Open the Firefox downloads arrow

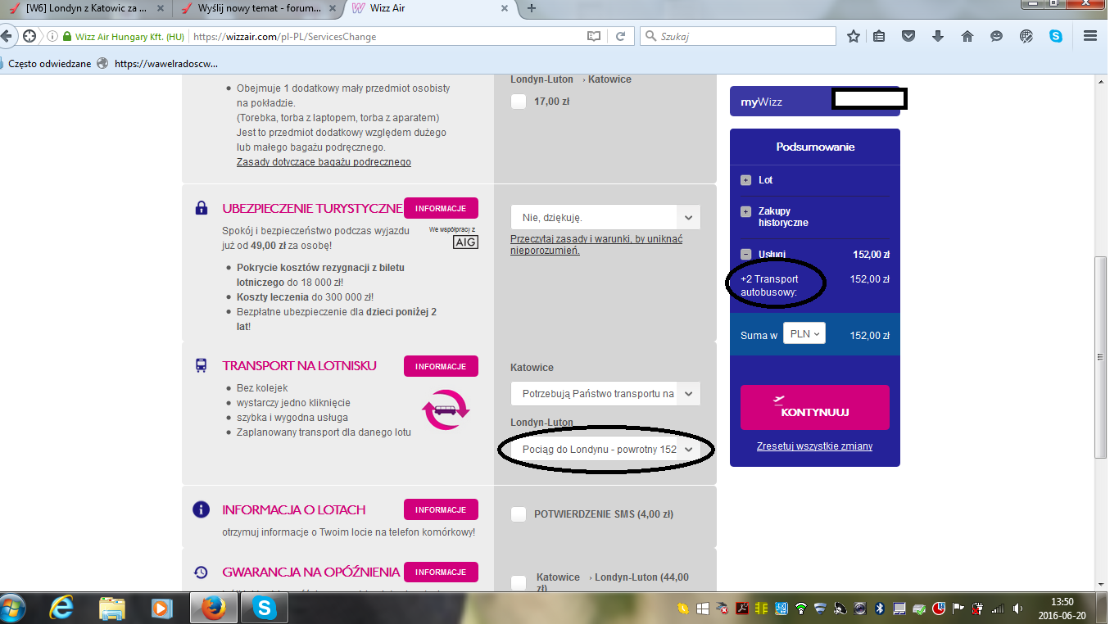(x=938, y=36)
